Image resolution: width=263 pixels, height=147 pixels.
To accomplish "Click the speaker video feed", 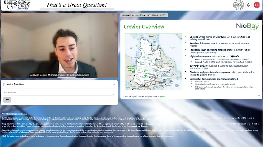I will pos(60,45).
